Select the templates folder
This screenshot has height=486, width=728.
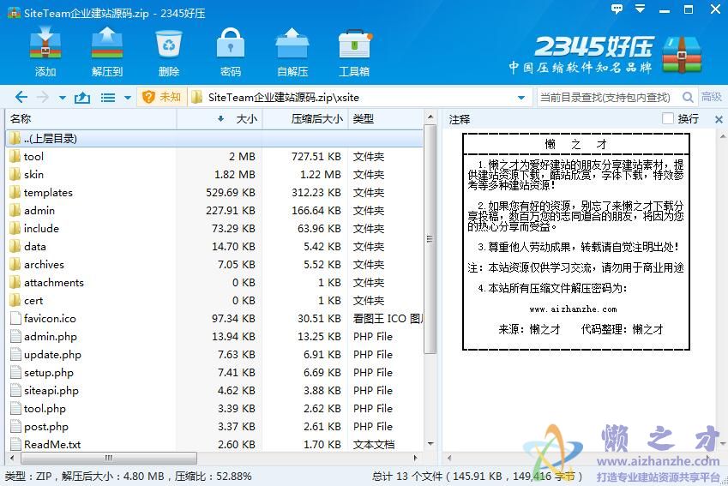tap(214, 193)
